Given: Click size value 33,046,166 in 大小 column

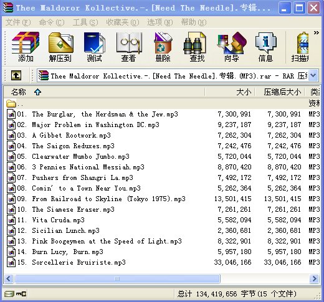Looking at the screenshot, I should [232, 262].
